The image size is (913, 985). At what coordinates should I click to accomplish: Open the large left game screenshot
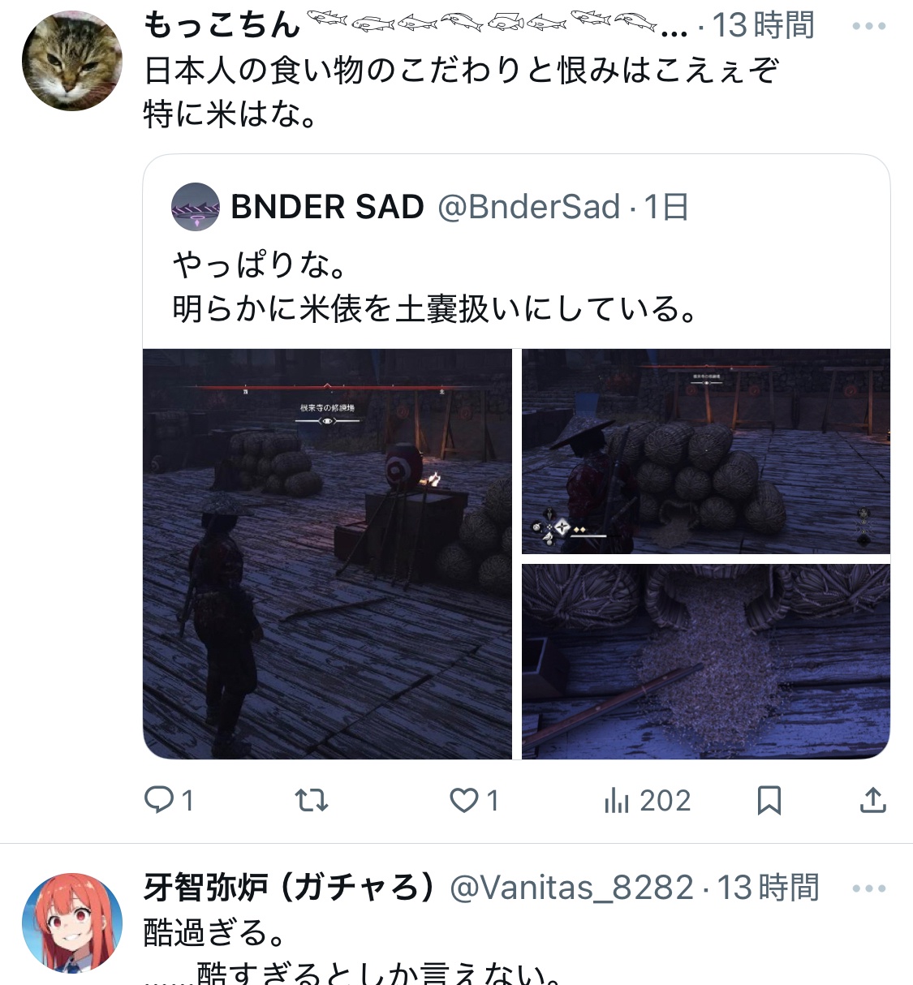pyautogui.click(x=327, y=554)
